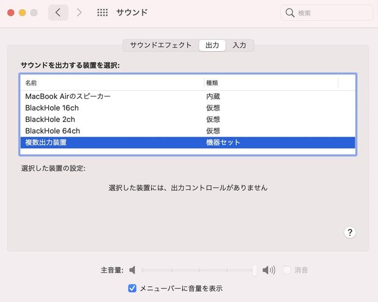This screenshot has width=378, height=302.
Task: Close the サウンド window with red button
Action: tap(11, 13)
